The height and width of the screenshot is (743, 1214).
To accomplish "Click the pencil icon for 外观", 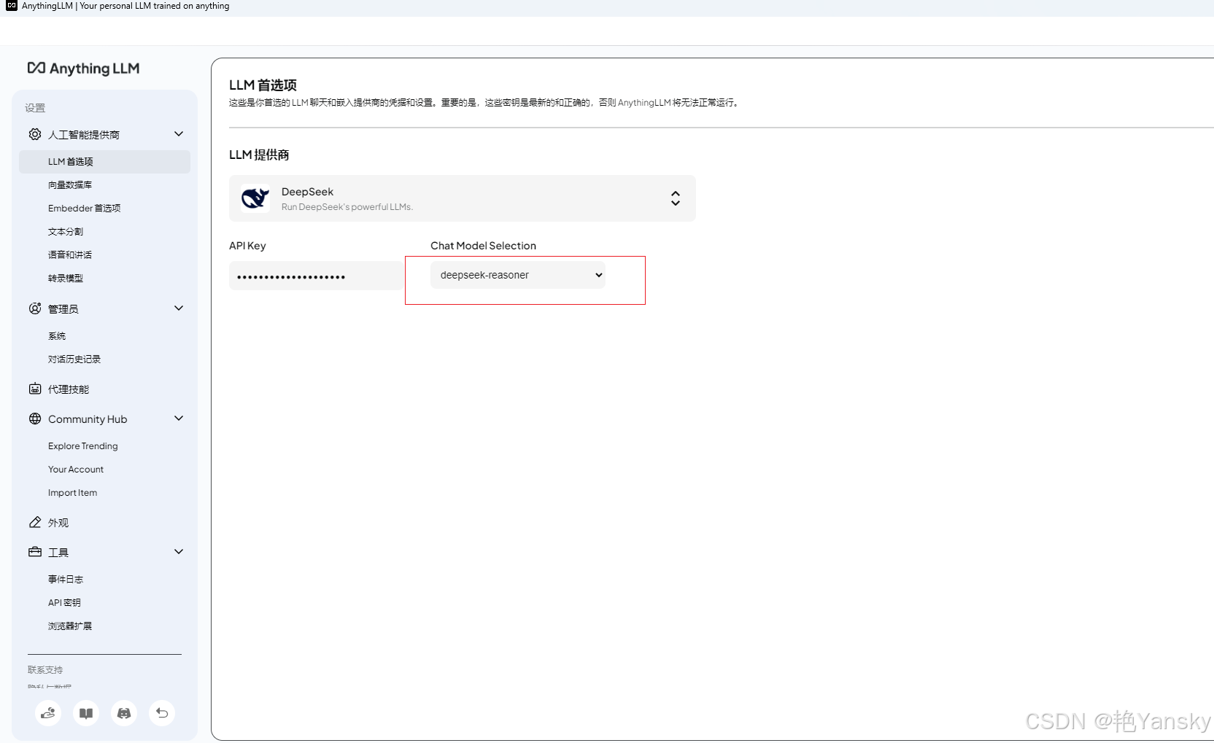I will 34,522.
